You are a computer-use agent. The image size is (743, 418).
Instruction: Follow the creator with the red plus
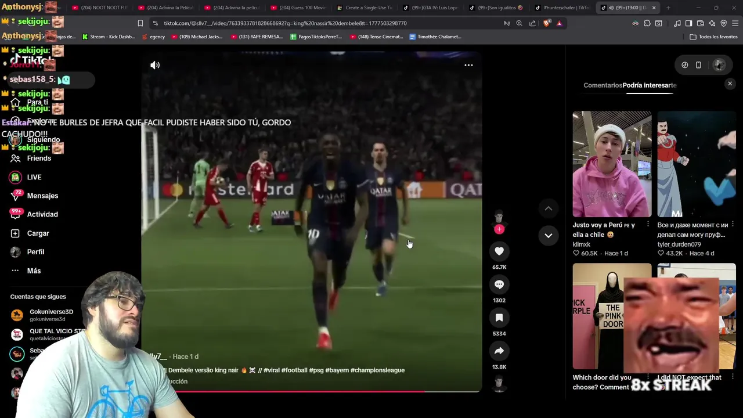(x=499, y=229)
